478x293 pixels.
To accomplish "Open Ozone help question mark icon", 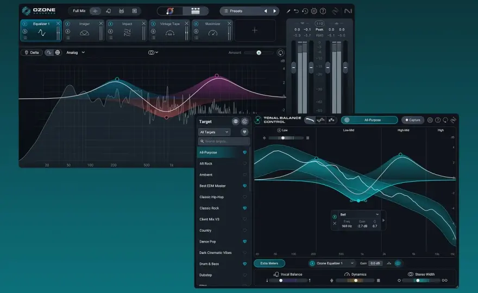I will click(323, 11).
